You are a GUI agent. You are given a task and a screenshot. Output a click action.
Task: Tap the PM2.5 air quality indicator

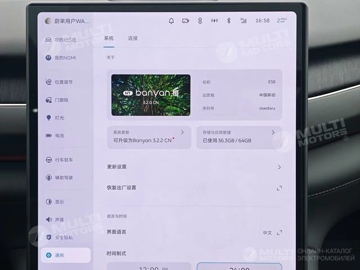[x=281, y=21]
